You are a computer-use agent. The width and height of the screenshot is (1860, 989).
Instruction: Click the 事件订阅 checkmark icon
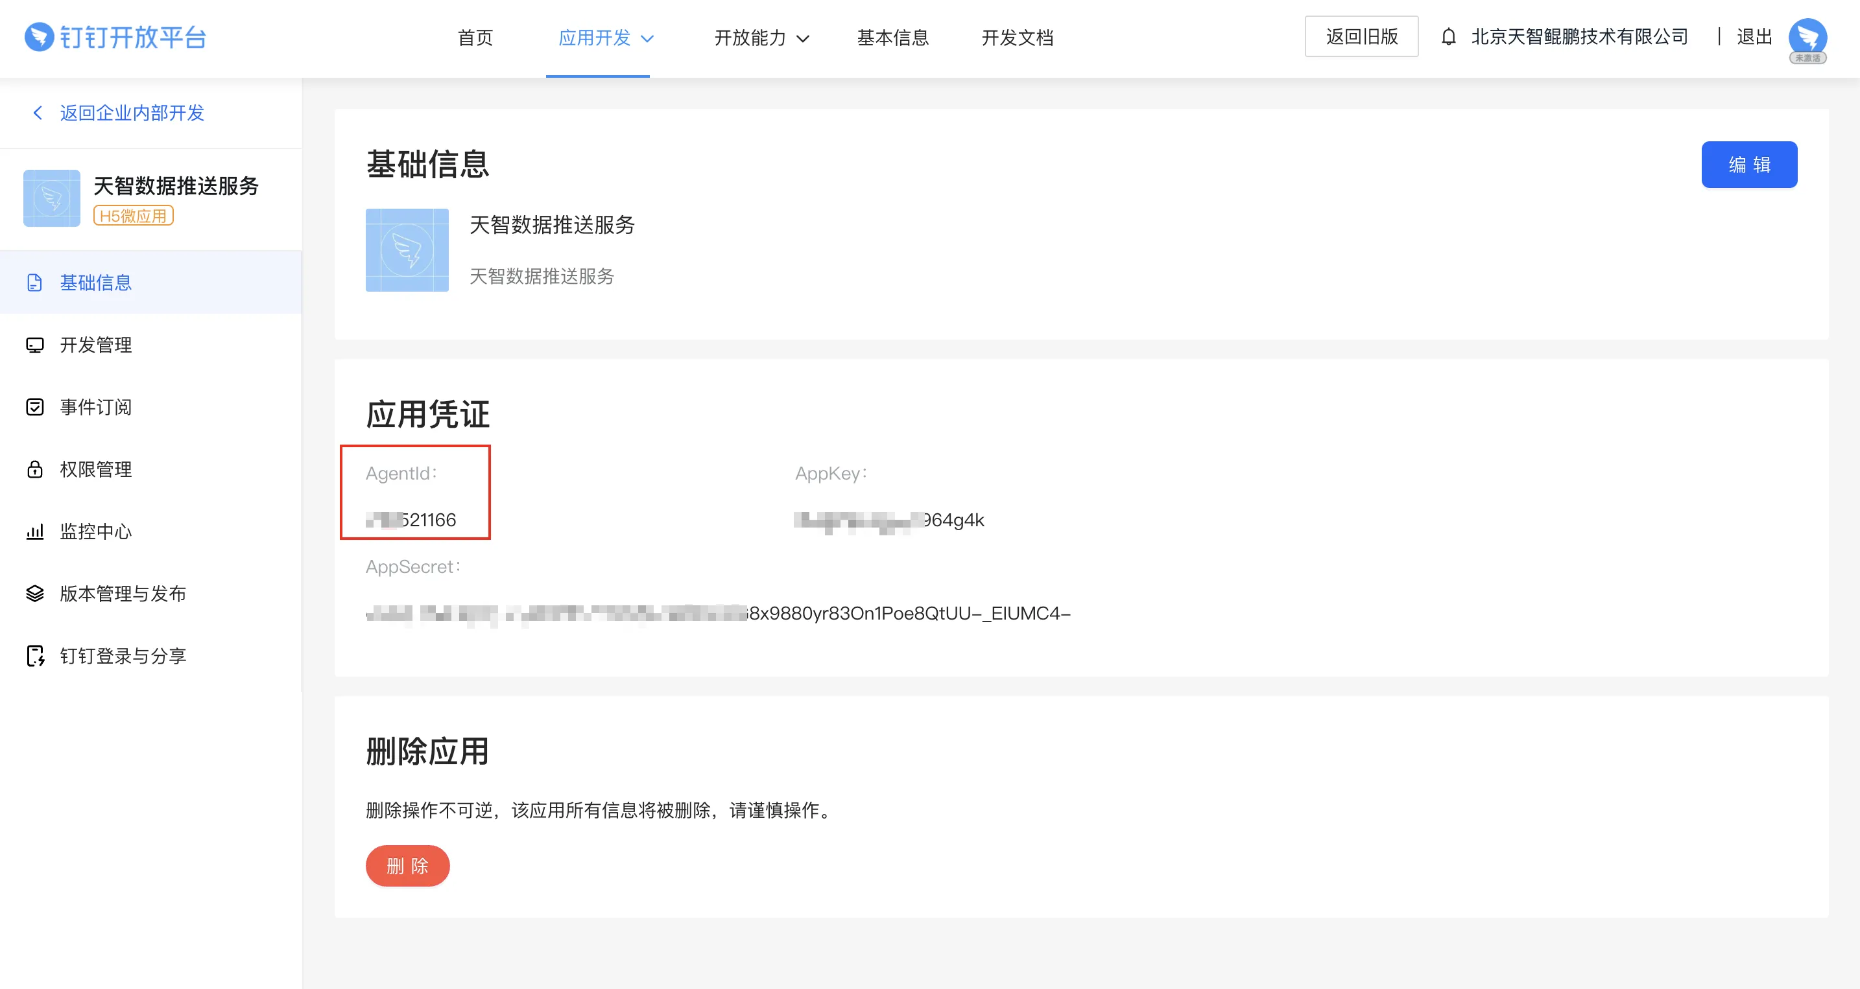34,407
